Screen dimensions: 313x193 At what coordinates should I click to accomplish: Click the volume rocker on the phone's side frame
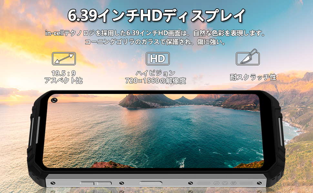(96, 183)
